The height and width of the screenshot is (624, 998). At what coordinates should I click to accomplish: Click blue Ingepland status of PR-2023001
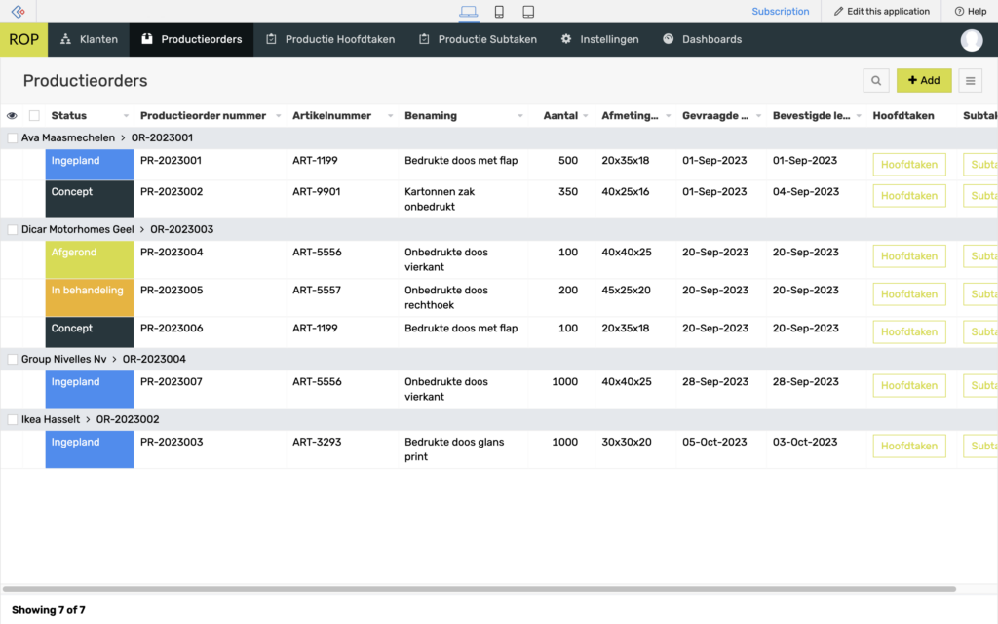tap(90, 164)
